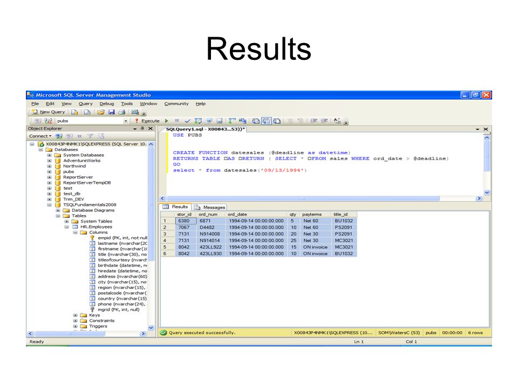Expand the Keys folder node
The image size is (518, 388).
75,315
